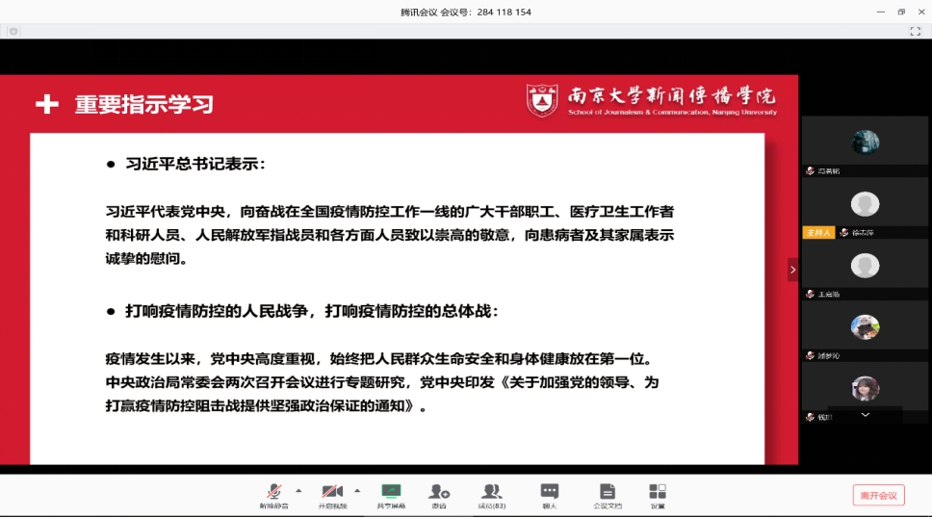Viewport: 932px width, 518px height.
Task: Click the Share Screen (共享屏幕) icon
Action: click(x=391, y=494)
